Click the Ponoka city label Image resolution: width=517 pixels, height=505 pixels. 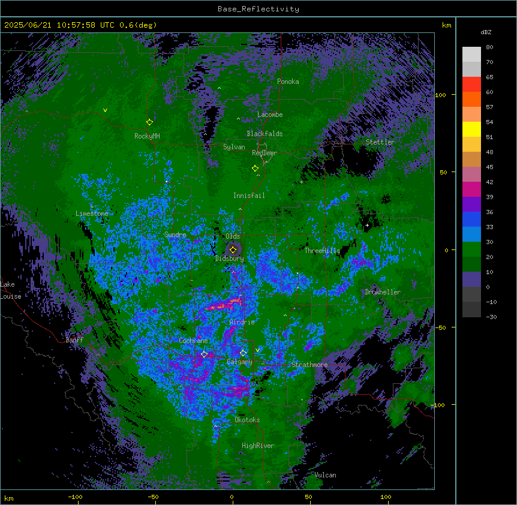tap(288, 82)
